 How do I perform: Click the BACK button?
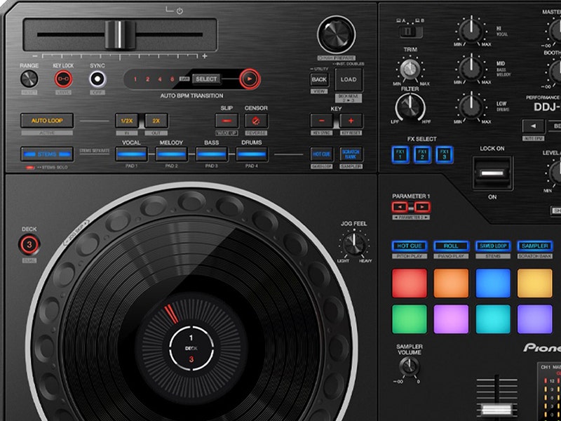click(319, 79)
